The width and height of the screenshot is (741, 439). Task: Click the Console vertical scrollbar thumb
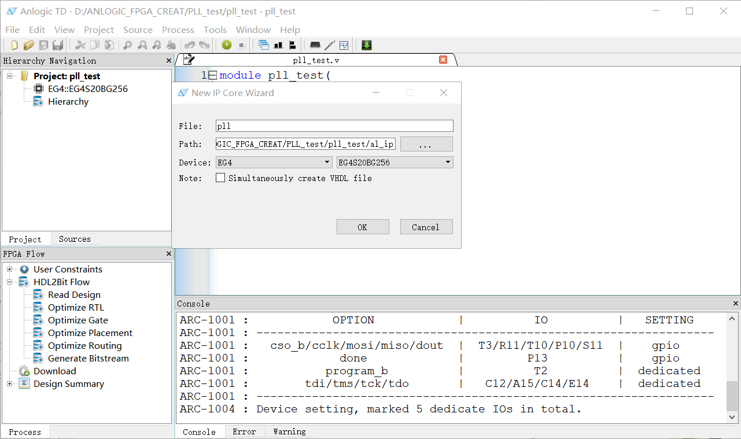[x=732, y=395]
